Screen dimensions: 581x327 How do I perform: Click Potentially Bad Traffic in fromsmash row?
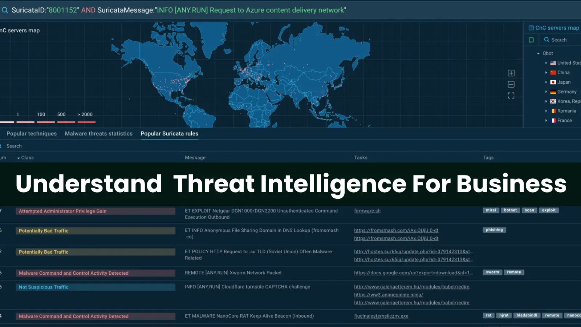[x=96, y=231]
